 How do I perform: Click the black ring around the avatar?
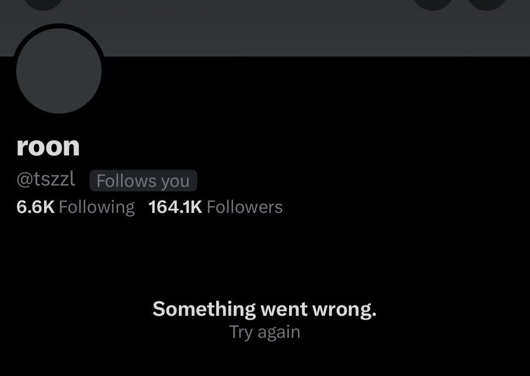click(x=59, y=26)
